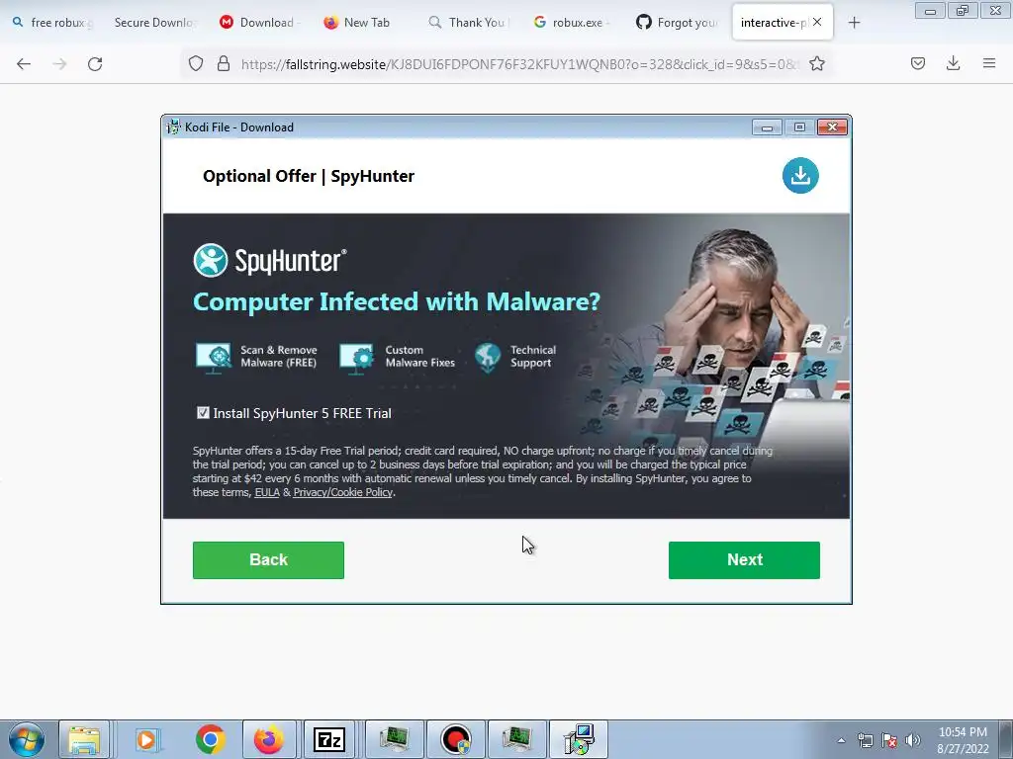View tracking protection shield icon
The width and height of the screenshot is (1013, 759).
coord(196,64)
